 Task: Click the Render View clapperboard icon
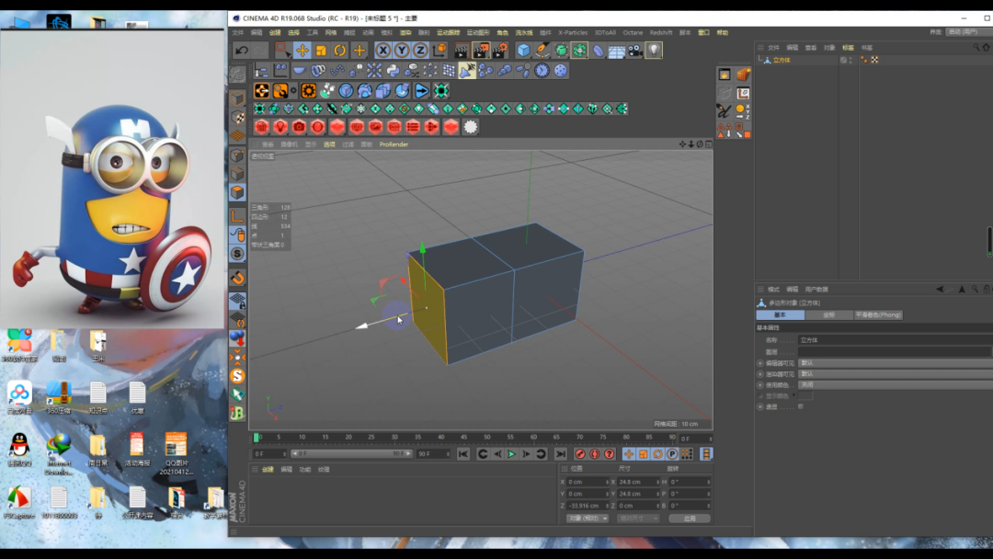point(462,50)
